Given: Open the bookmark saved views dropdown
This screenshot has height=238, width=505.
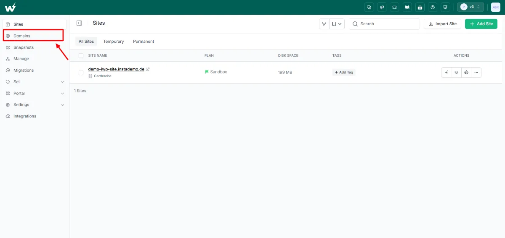Looking at the screenshot, I should 337,24.
